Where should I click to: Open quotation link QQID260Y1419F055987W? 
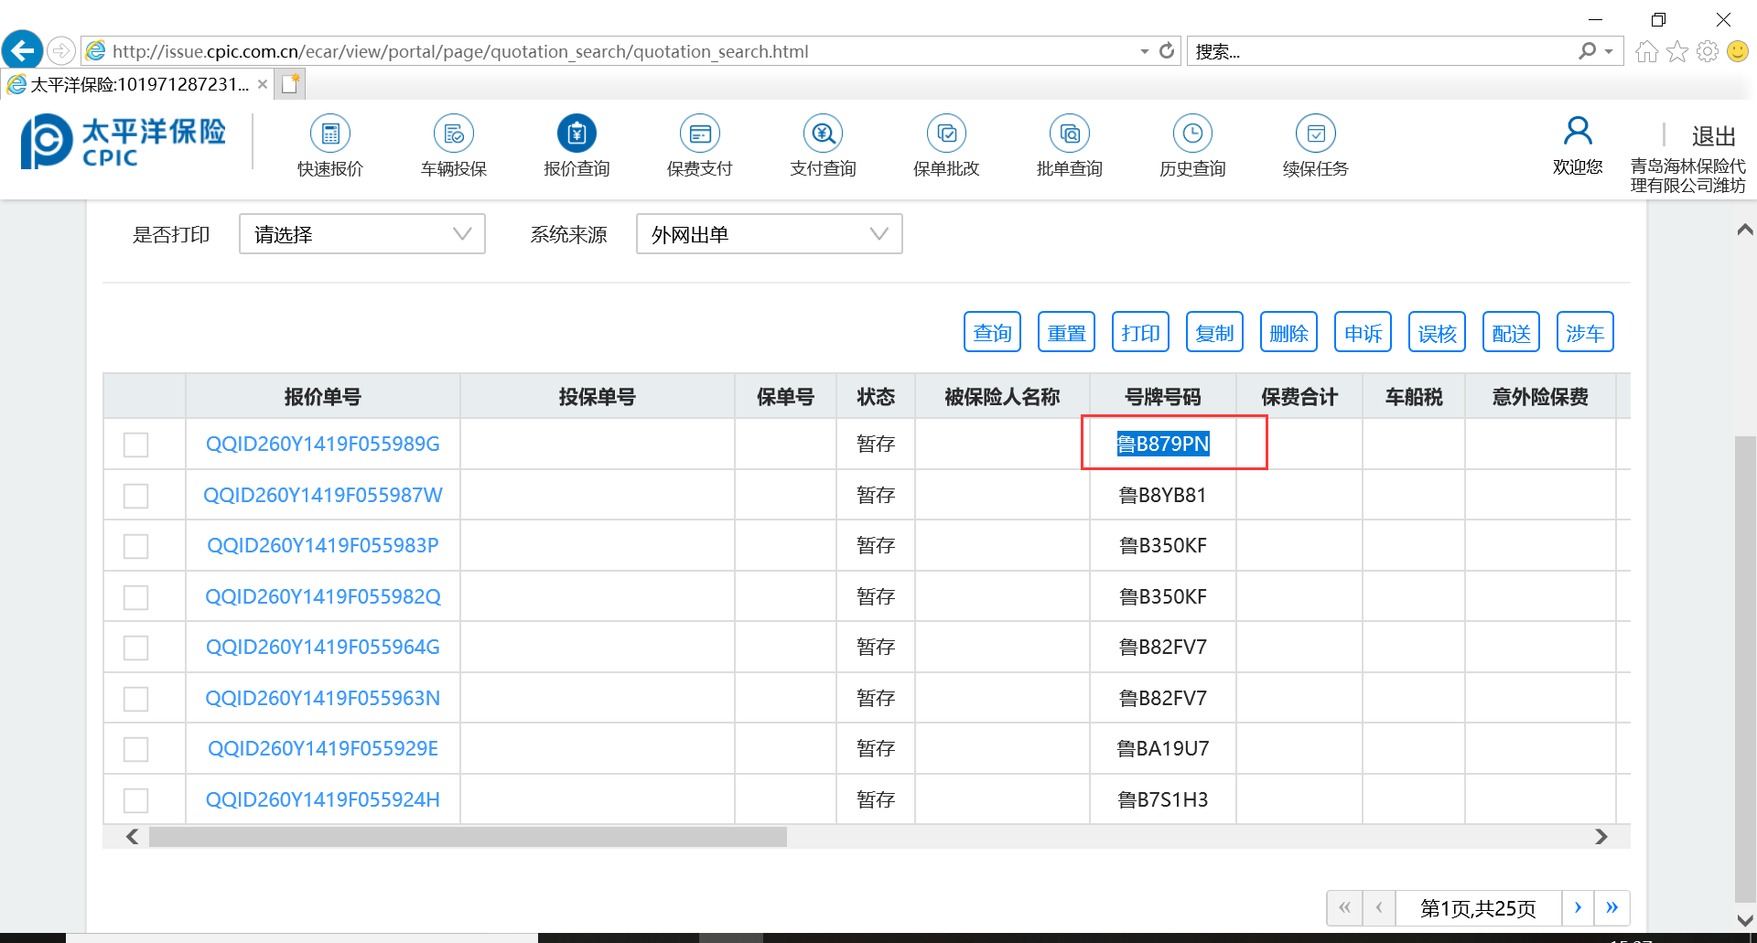pos(322,495)
